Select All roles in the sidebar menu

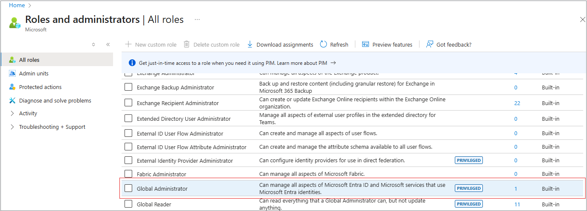tap(29, 60)
